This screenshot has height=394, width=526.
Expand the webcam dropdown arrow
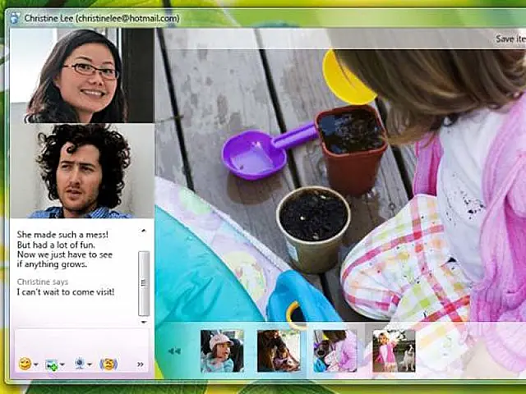click(x=90, y=364)
